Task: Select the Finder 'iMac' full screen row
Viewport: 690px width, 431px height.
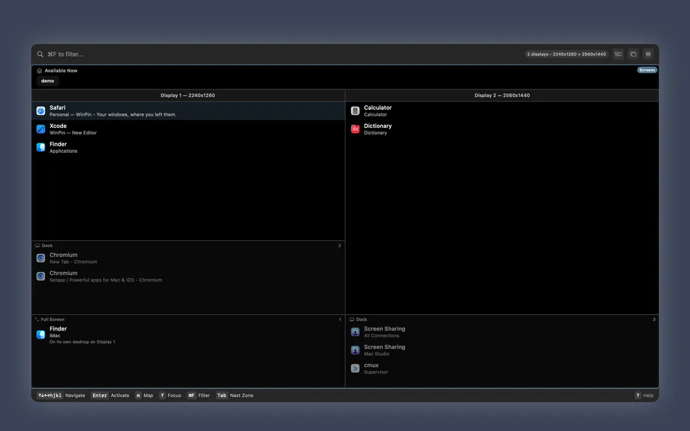Action: click(x=188, y=335)
